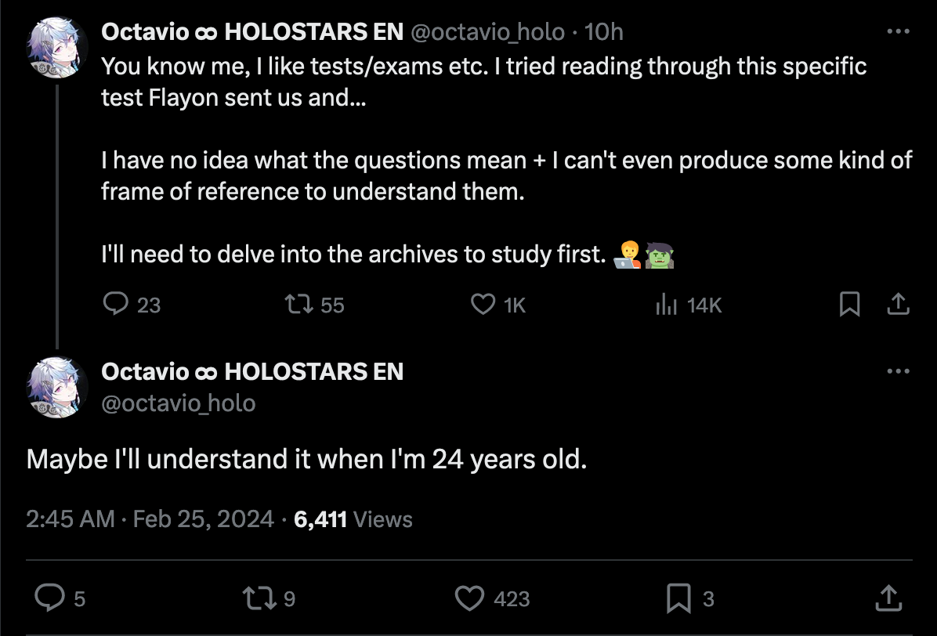The height and width of the screenshot is (636, 937).
Task: Open Octavio's avatar on second tweet
Action: (57, 385)
